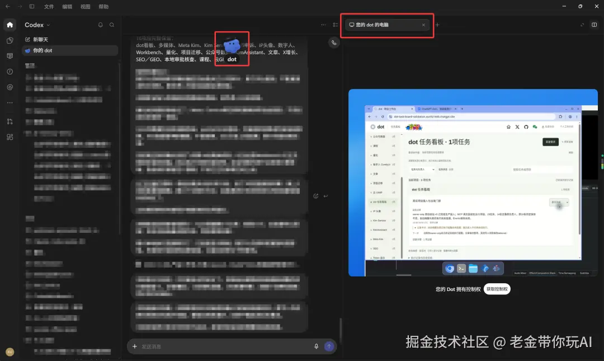604x361 pixels.
Task: Open the notifications bell in the sidebar header
Action: [101, 25]
